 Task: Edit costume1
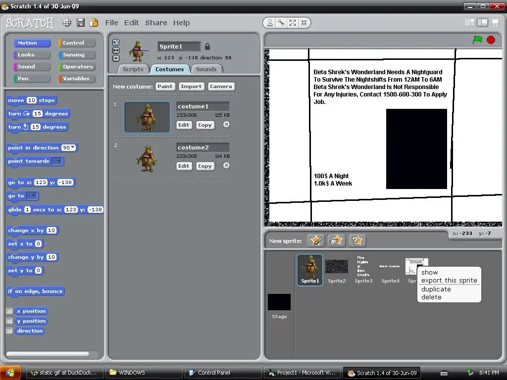(184, 125)
